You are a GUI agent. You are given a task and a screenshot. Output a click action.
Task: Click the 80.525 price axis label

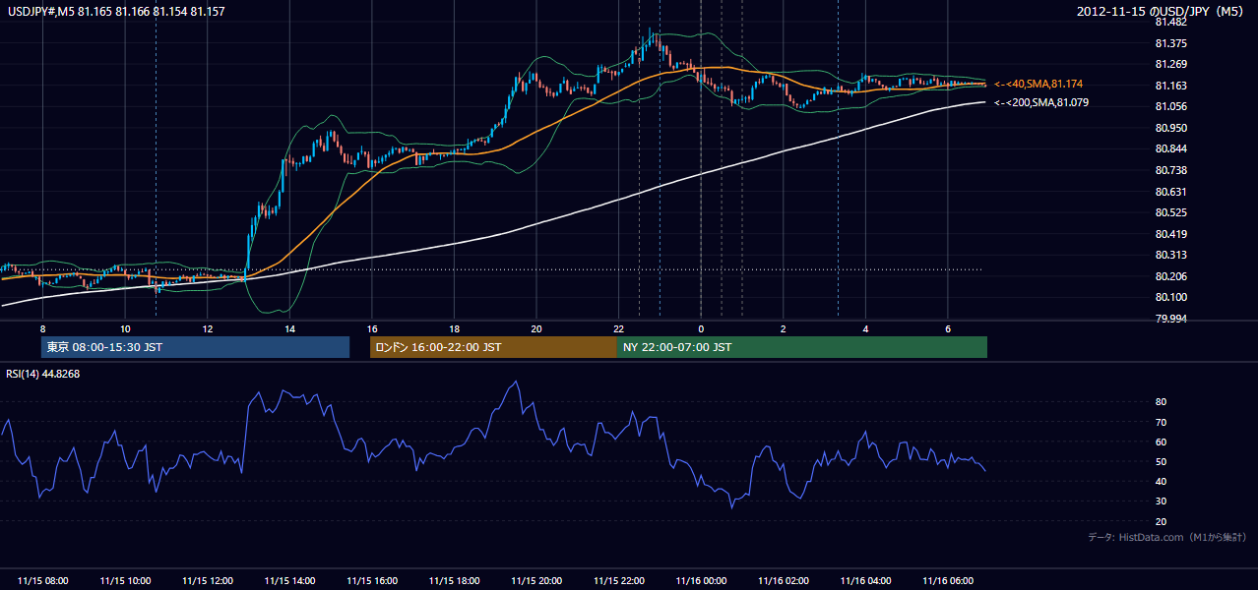1171,212
